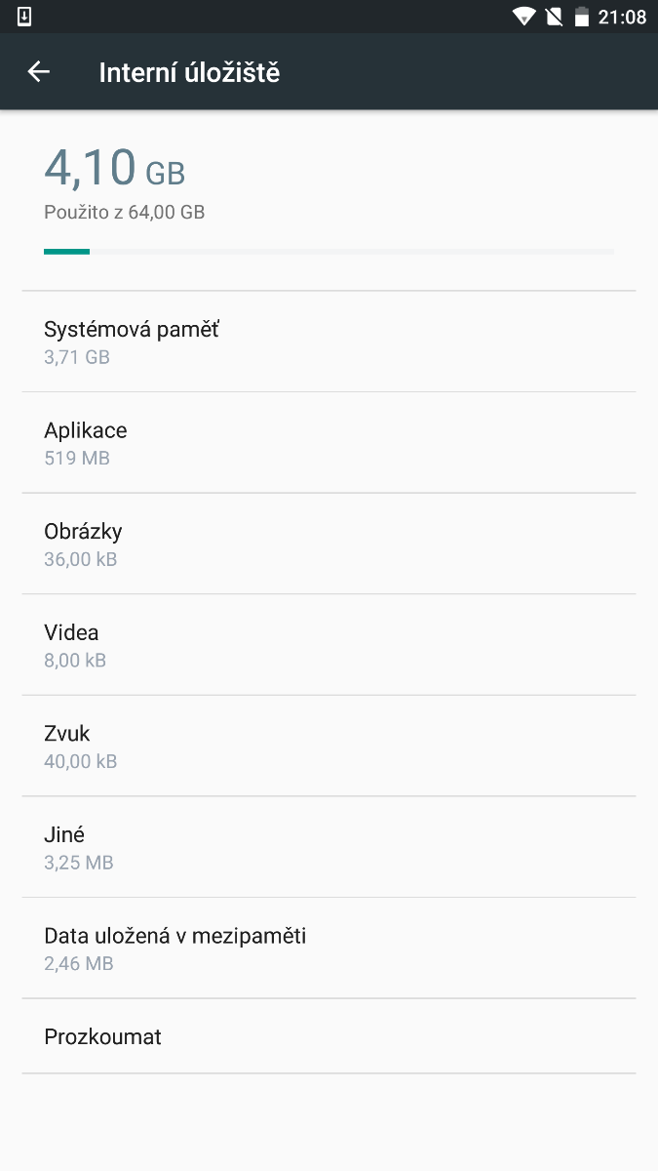
Task: Select Zvuk audio storage entry
Action: (329, 746)
